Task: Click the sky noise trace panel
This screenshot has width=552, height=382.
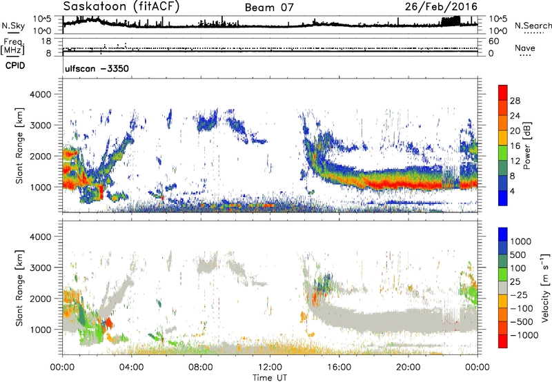Action: pyautogui.click(x=270, y=25)
